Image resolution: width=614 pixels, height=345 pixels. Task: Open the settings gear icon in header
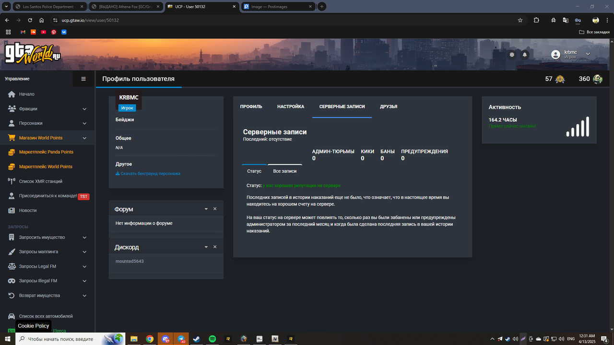[512, 55]
